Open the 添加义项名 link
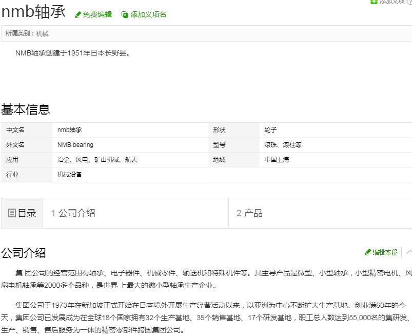The image size is (412, 335). coord(148,14)
